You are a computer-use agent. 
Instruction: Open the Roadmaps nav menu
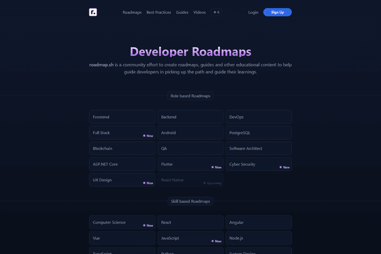coord(132,12)
